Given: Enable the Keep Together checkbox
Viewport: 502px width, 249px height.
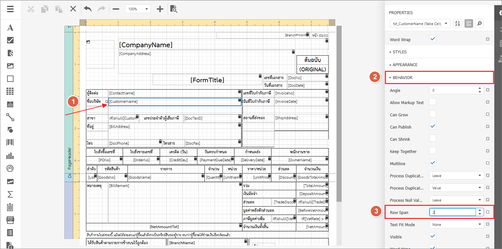Looking at the screenshot, I should coord(433,151).
